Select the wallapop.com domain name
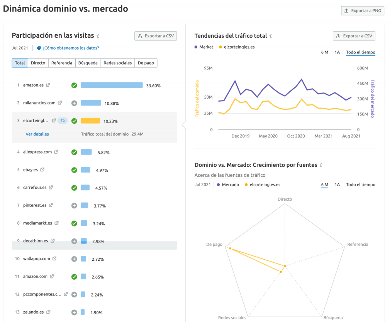The image size is (390, 322). [x=37, y=258]
